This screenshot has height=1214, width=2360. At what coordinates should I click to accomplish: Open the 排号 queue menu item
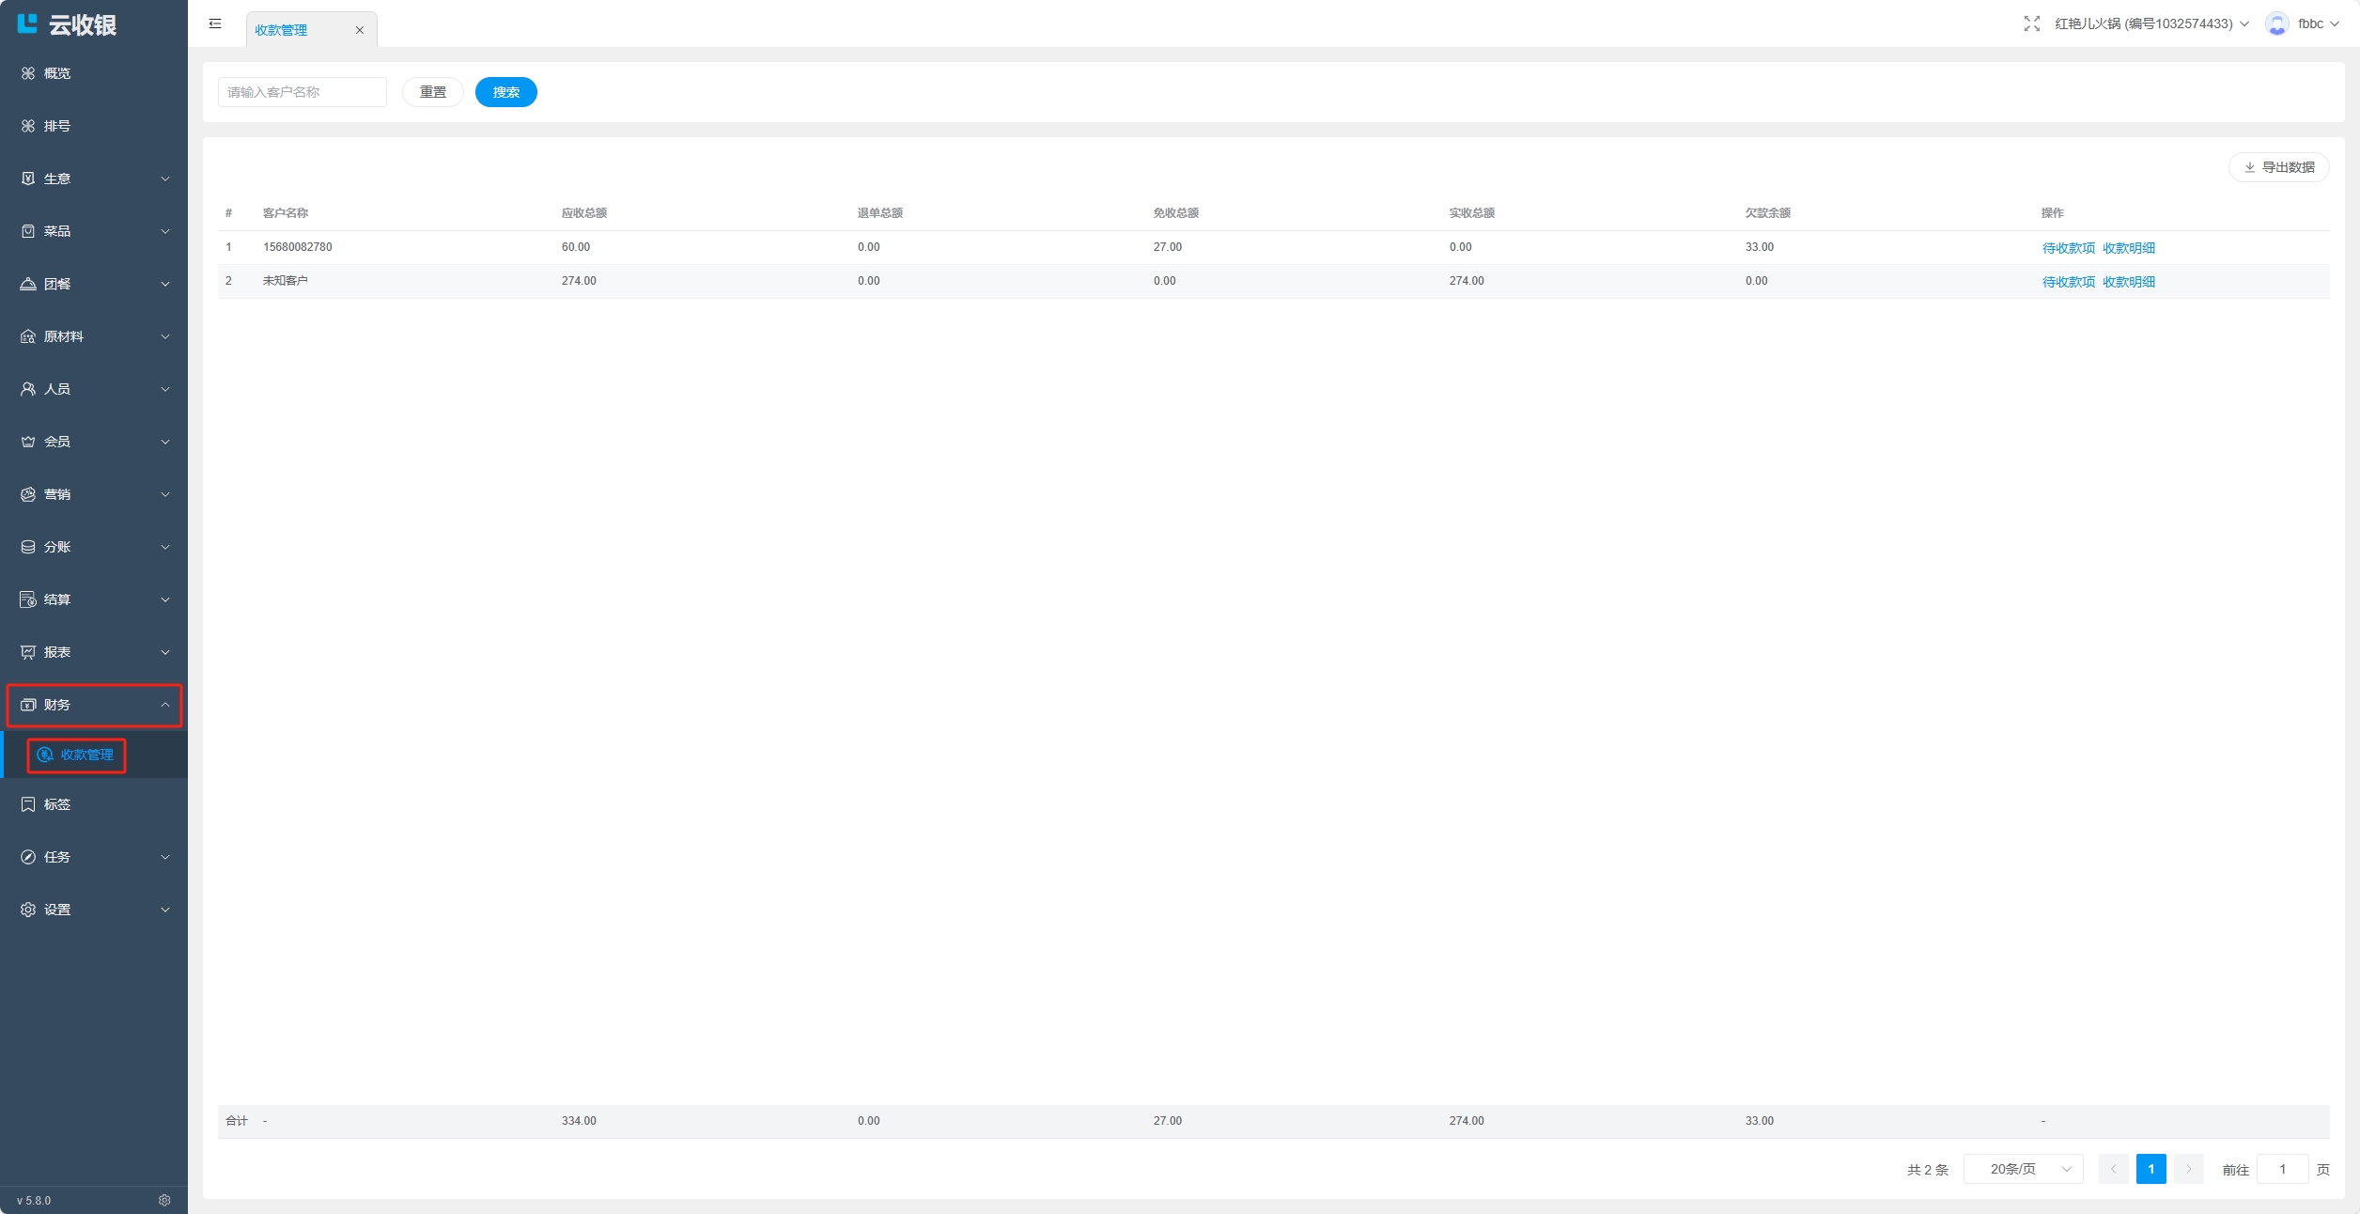(56, 126)
